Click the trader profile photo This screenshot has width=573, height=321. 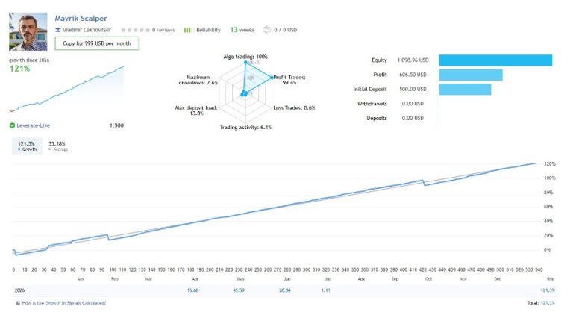click(x=28, y=31)
